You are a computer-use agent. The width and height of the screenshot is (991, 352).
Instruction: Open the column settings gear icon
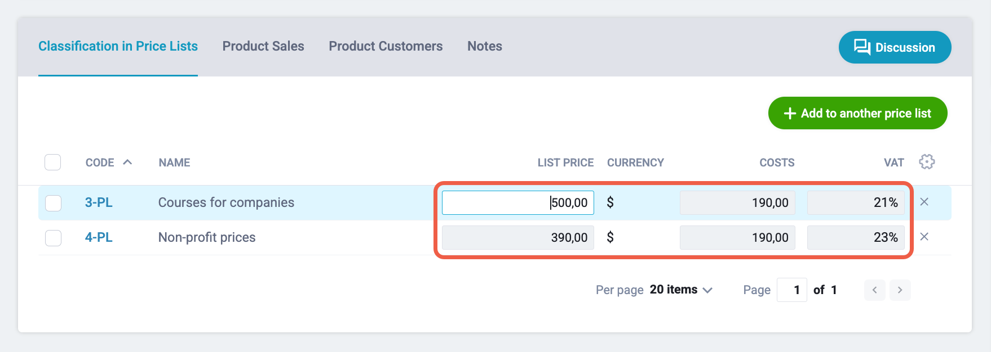pyautogui.click(x=927, y=162)
